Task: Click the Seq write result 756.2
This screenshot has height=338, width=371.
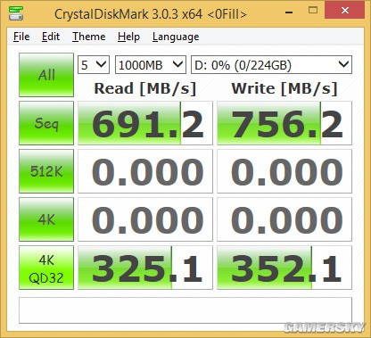Action: point(284,123)
